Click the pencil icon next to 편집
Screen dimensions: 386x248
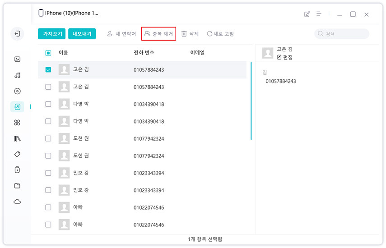point(279,57)
